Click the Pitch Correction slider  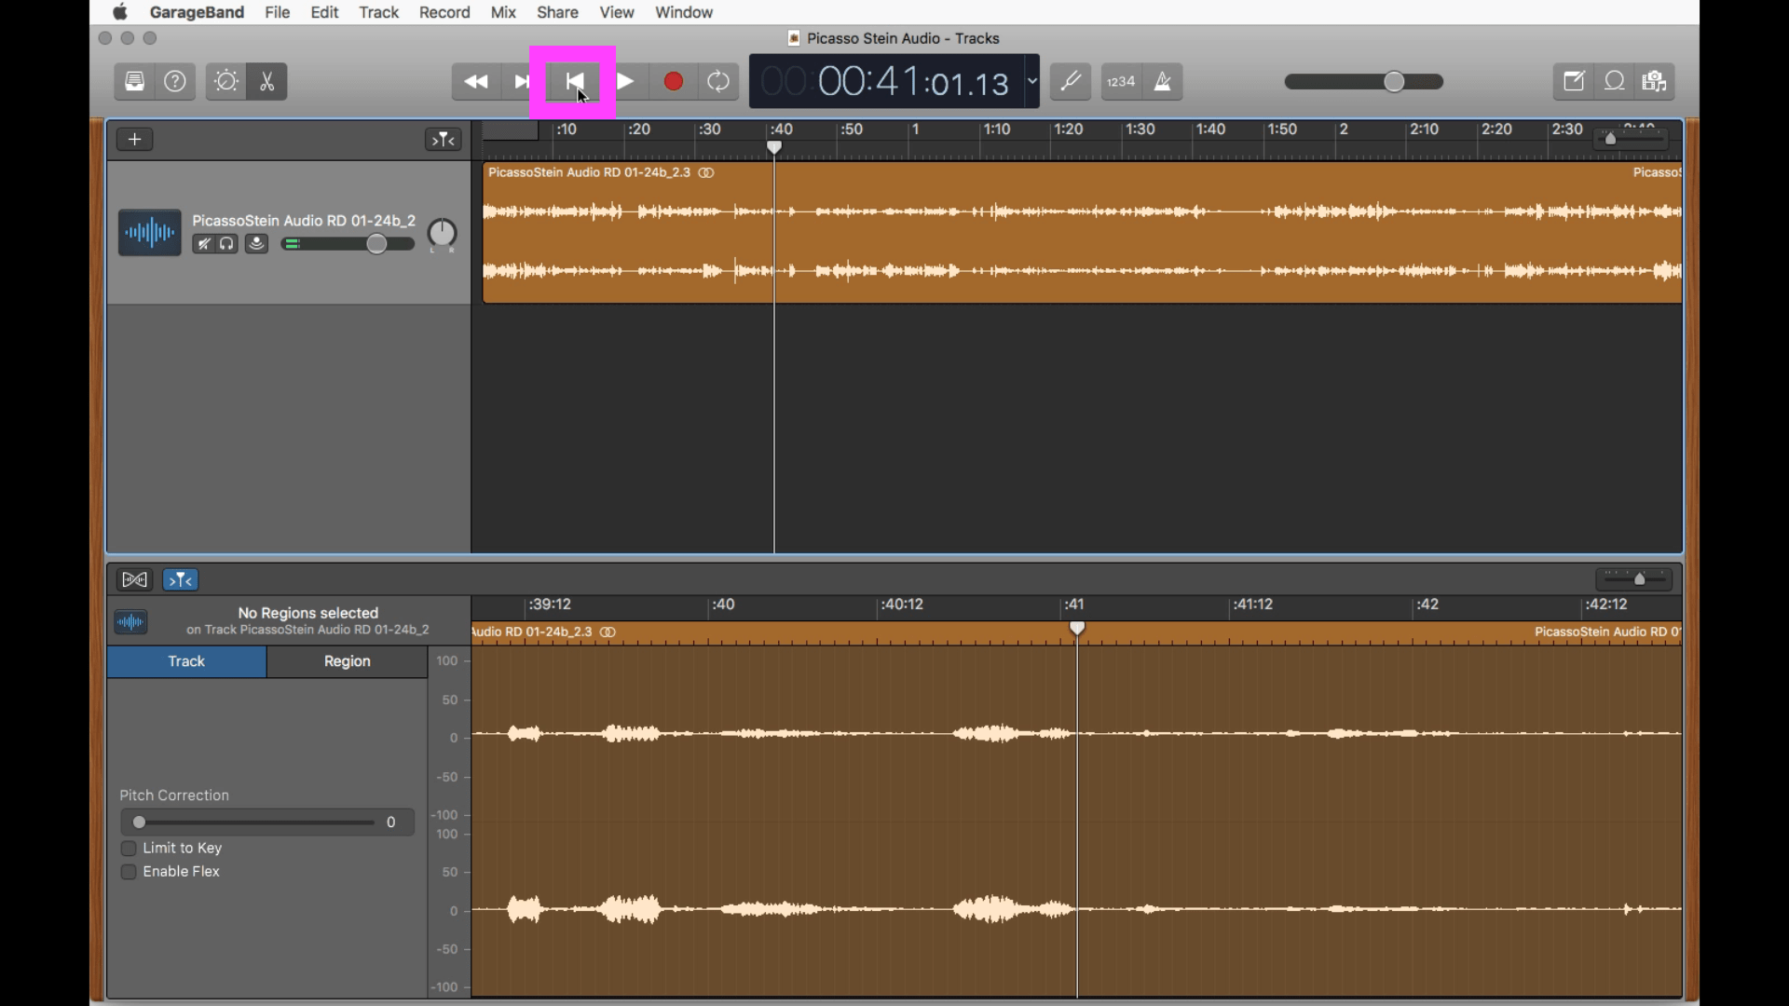(252, 822)
